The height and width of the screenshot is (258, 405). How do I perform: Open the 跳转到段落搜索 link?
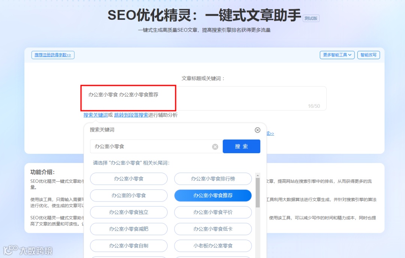[131, 115]
